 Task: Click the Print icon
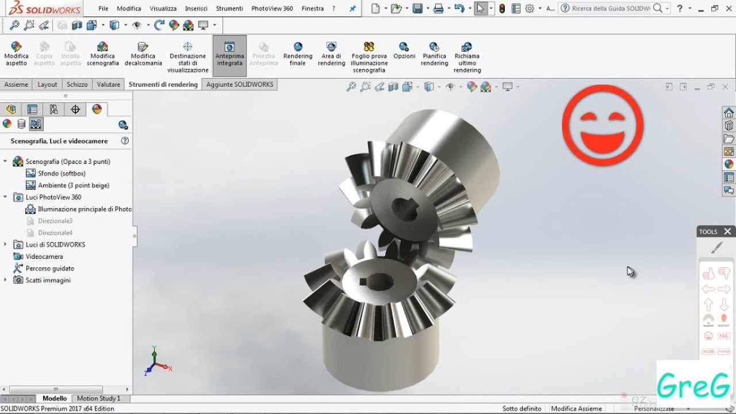(438, 9)
